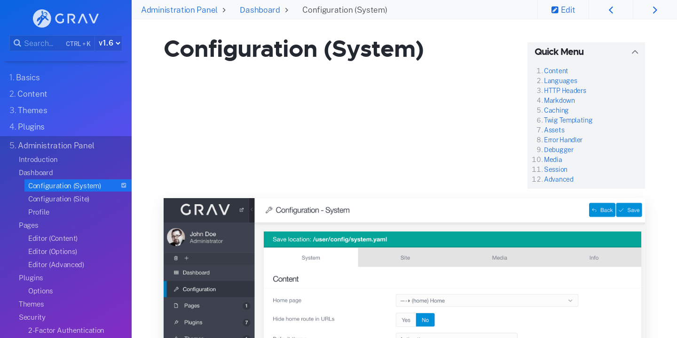
Task: Open Security sidebar page
Action: pos(32,317)
